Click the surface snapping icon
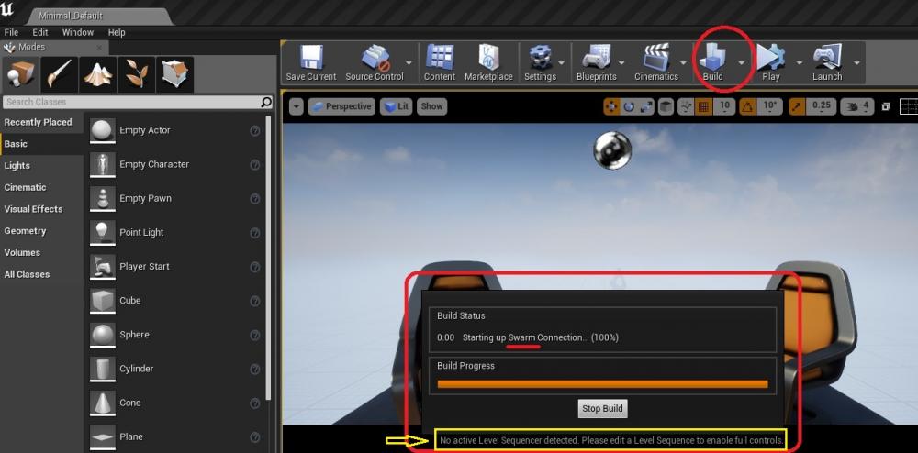The width and height of the screenshot is (918, 453). tap(686, 106)
